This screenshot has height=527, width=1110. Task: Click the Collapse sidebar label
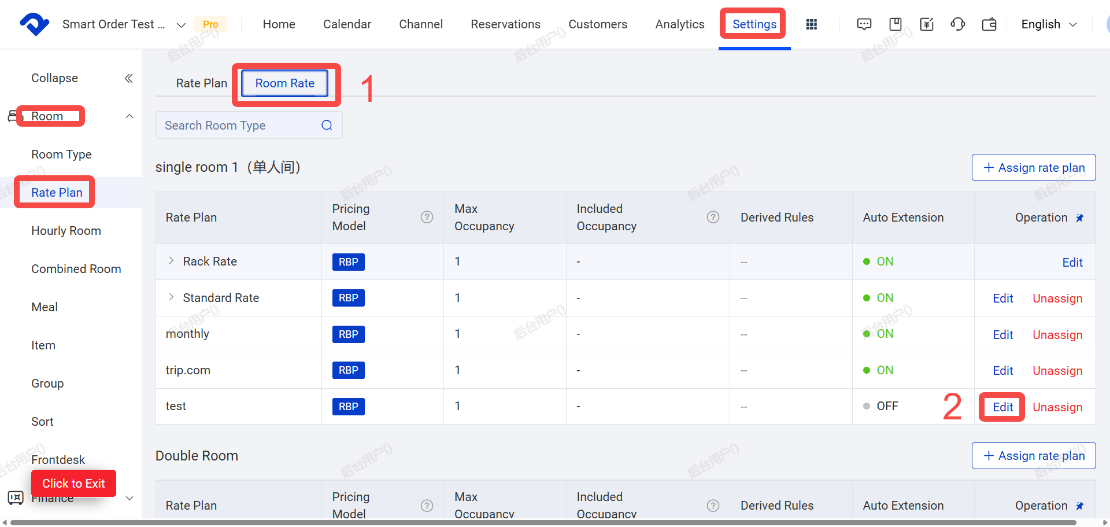pos(54,78)
